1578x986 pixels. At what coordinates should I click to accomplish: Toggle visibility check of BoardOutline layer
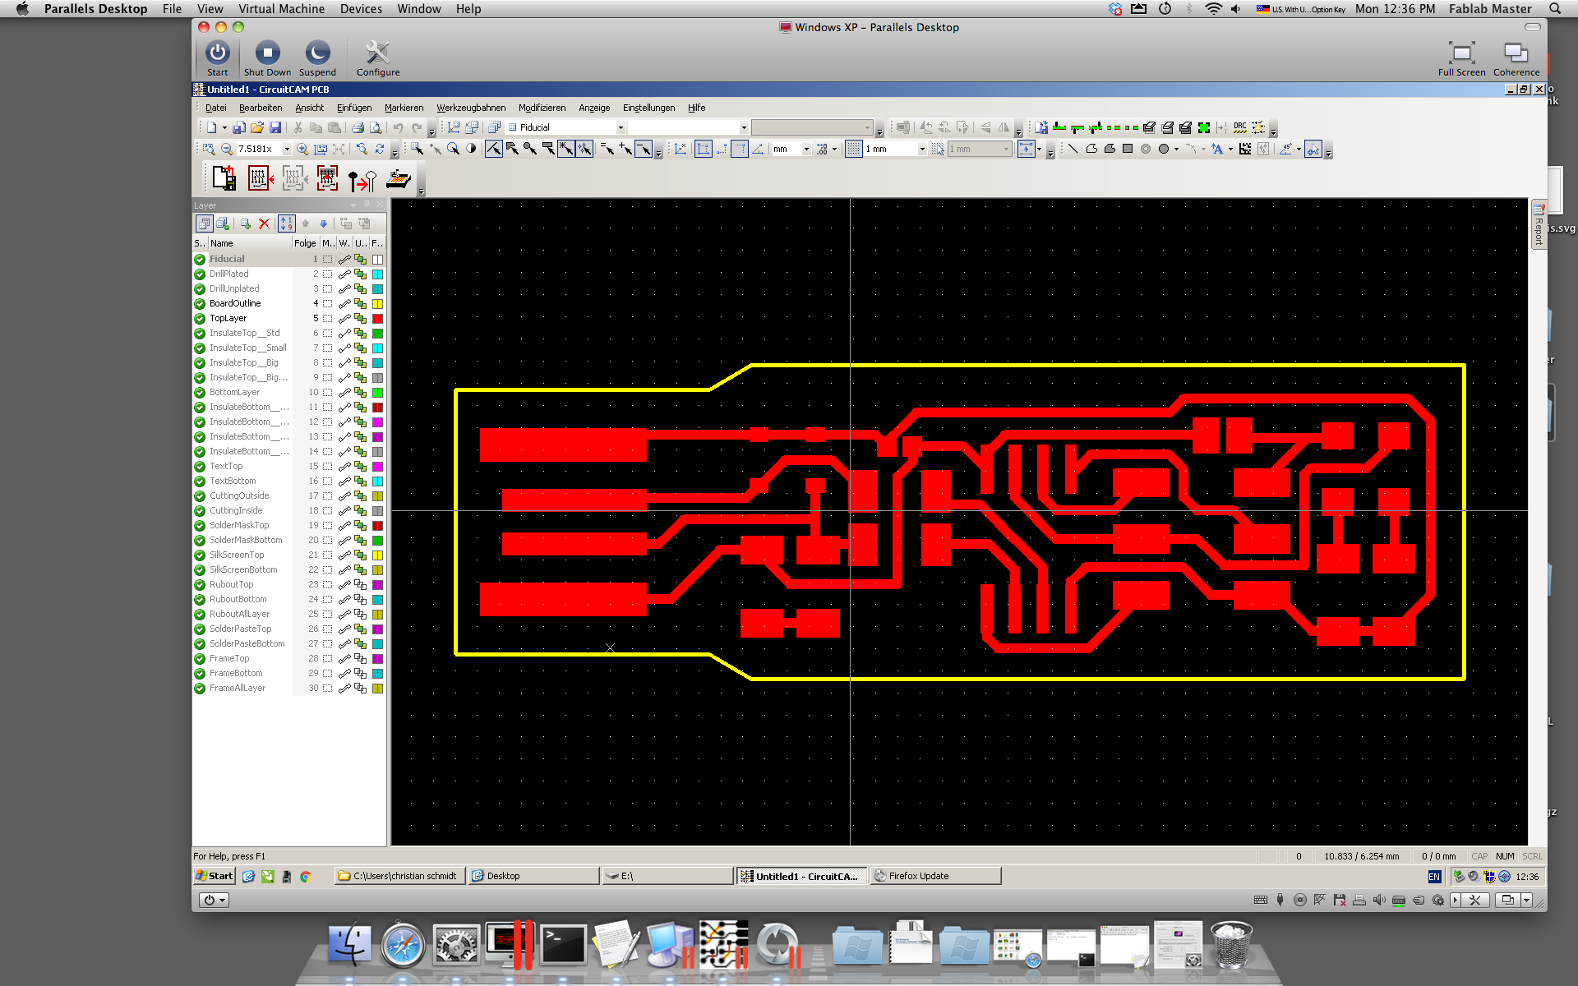(200, 304)
